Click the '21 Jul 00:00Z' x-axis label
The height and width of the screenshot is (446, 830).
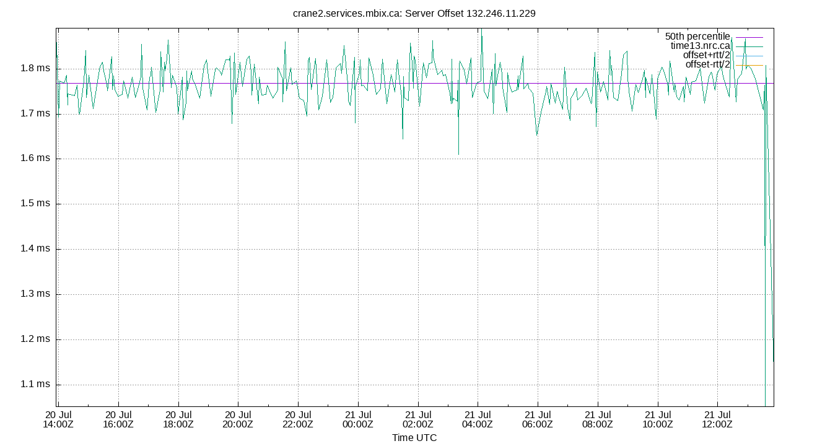coord(358,419)
